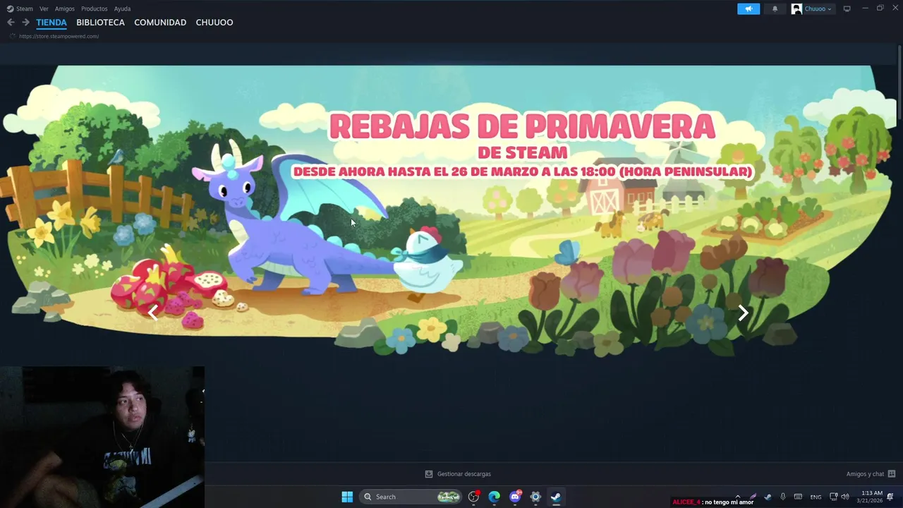Open the blue megaphone announcements button
Screen dimensions: 903x508
749,8
